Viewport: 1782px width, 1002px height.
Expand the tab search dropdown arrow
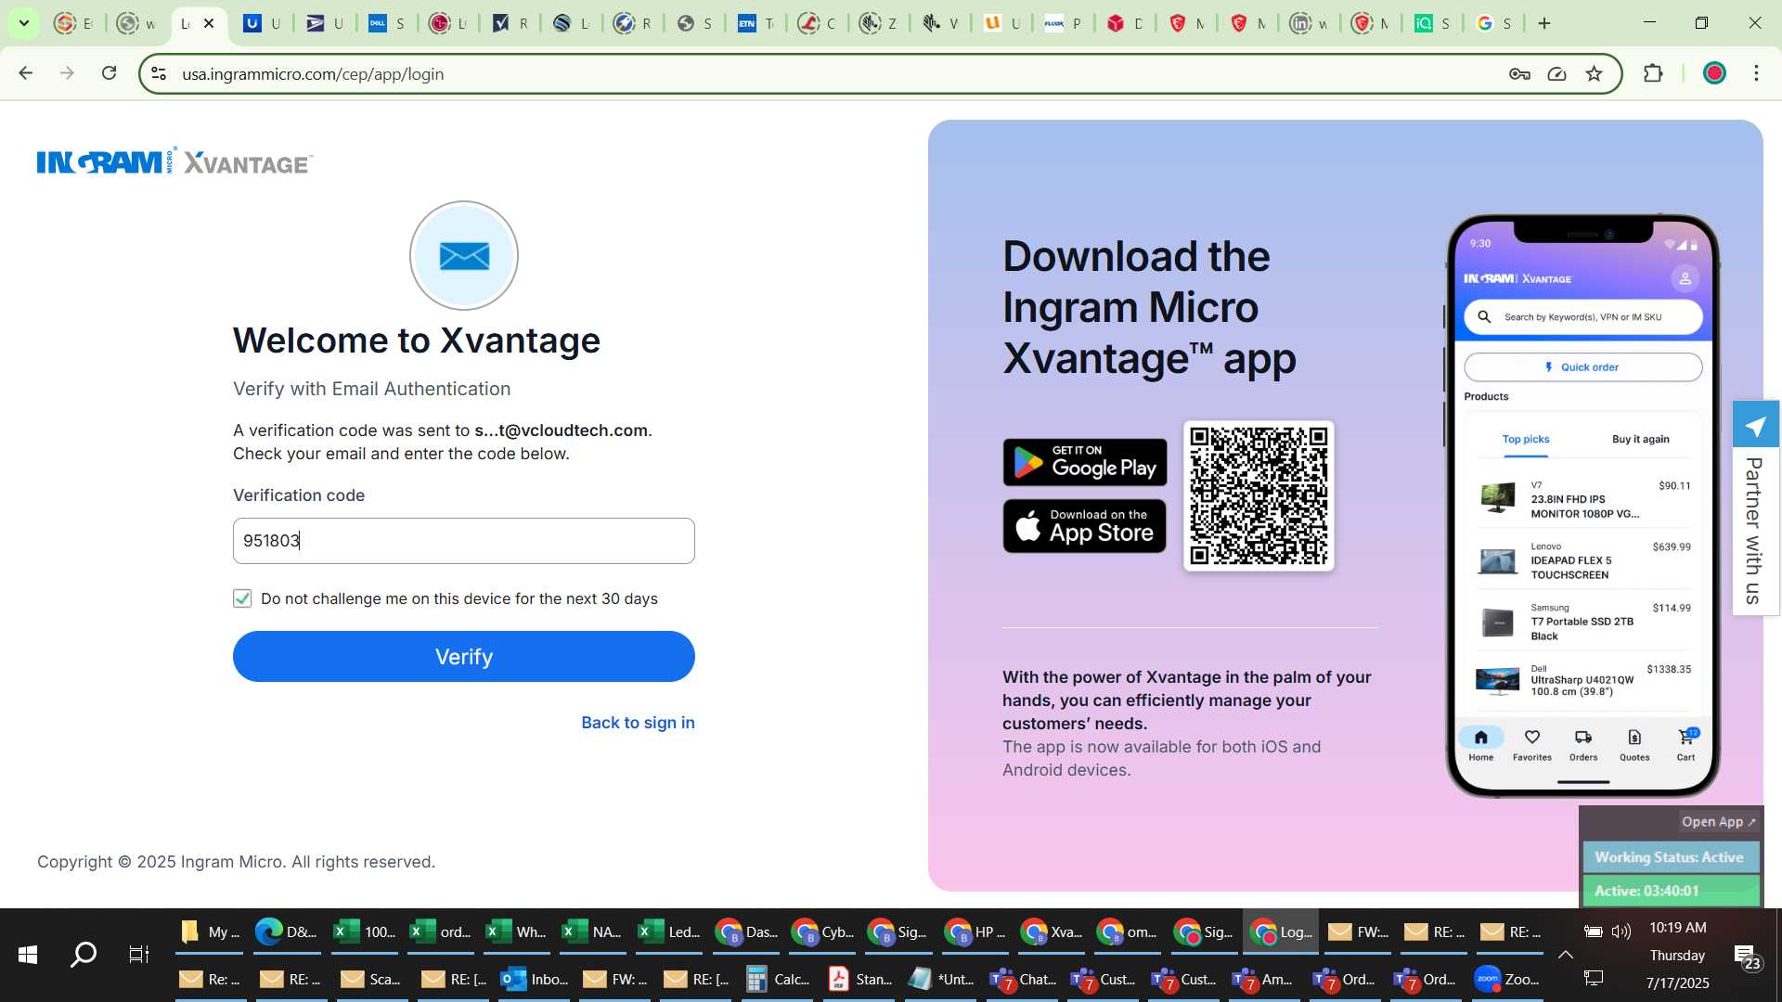[24, 23]
